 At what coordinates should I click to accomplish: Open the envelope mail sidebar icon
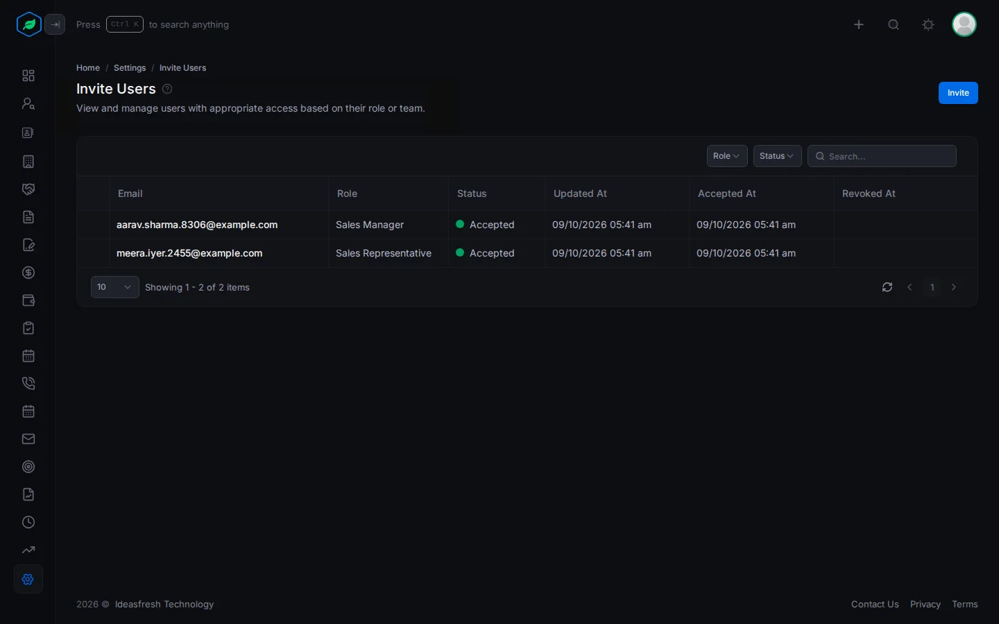pyautogui.click(x=28, y=439)
